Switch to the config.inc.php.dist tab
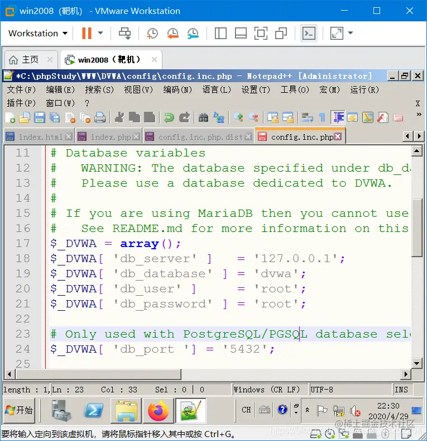Viewport: 427px width, 441px height. coord(198,137)
